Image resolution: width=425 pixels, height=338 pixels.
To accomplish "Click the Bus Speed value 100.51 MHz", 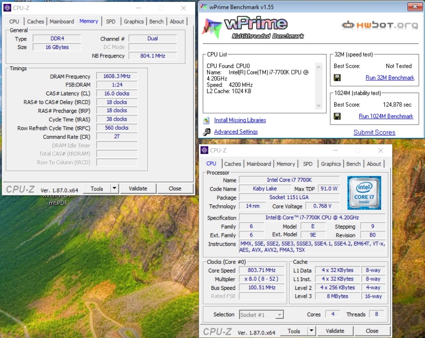I will 261,287.
